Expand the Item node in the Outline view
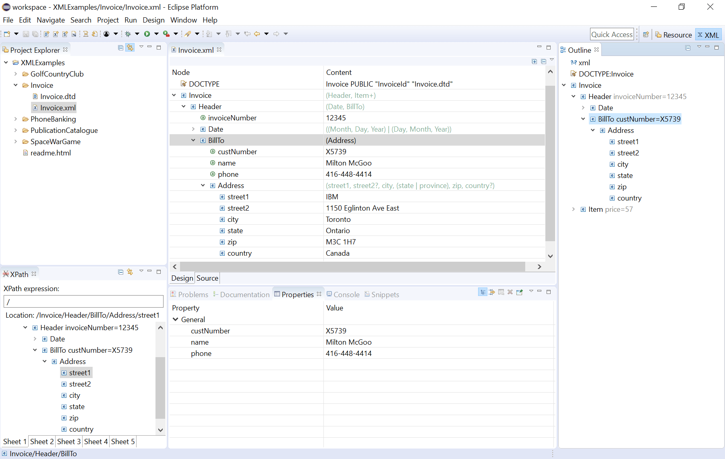This screenshot has width=725, height=459. pos(573,209)
